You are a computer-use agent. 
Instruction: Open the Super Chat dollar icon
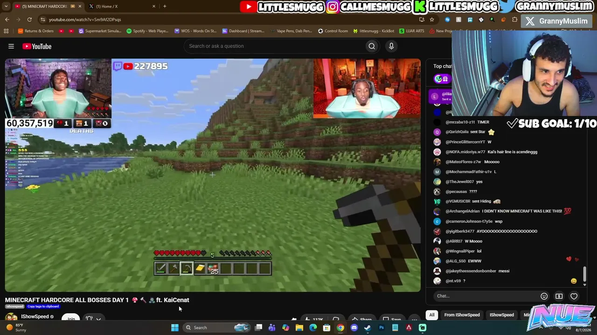click(x=559, y=296)
